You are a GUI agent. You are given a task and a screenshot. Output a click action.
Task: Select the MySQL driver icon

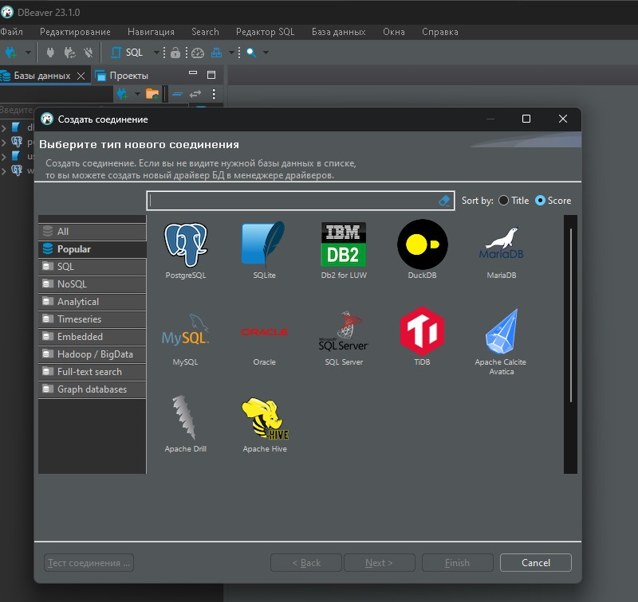(x=185, y=338)
